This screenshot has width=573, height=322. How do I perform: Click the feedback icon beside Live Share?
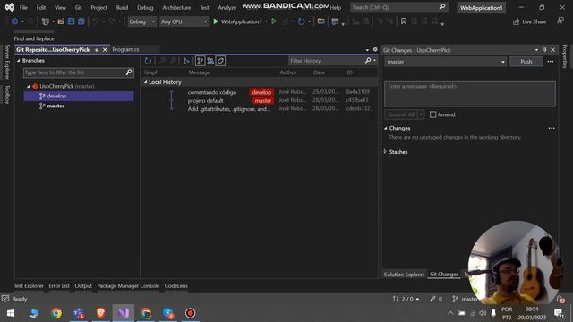pyautogui.click(x=560, y=21)
